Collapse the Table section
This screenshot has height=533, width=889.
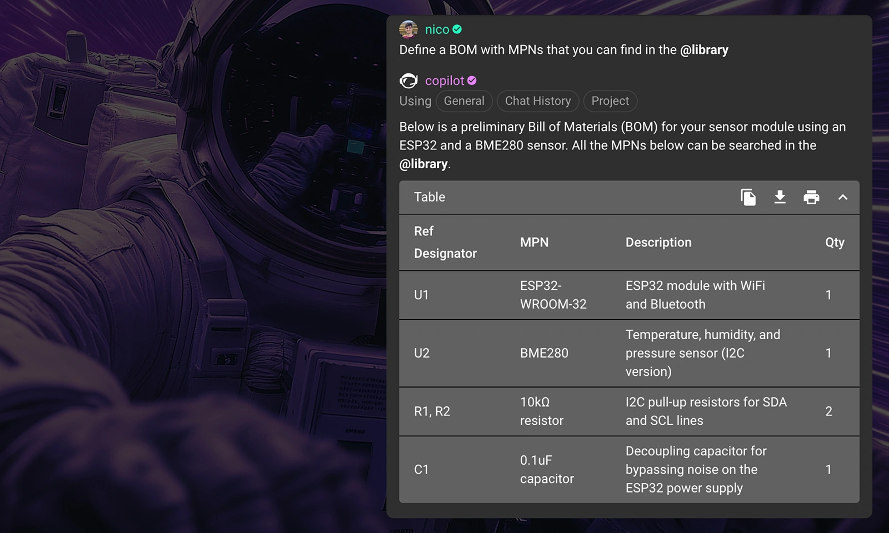[x=842, y=197]
